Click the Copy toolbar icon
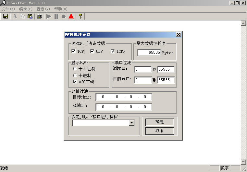247x172 pixels. click(x=22, y=16)
